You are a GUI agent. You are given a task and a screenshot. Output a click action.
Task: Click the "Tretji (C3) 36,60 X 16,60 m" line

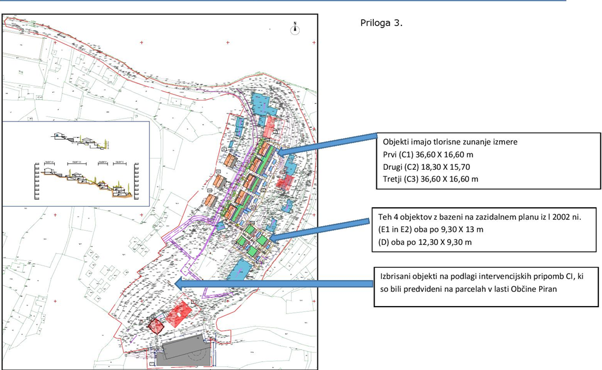pyautogui.click(x=431, y=179)
